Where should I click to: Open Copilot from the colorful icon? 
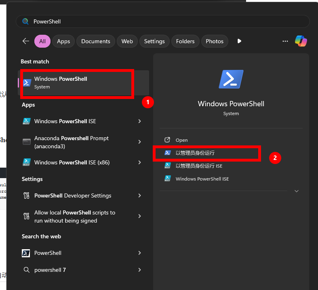click(x=301, y=41)
